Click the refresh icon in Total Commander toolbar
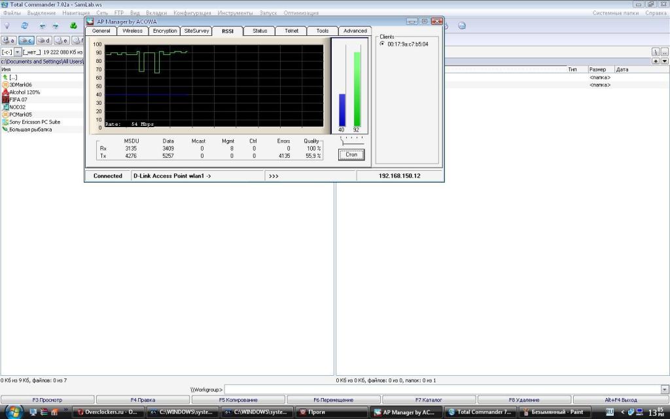The height and width of the screenshot is (419, 670). click(x=25, y=26)
